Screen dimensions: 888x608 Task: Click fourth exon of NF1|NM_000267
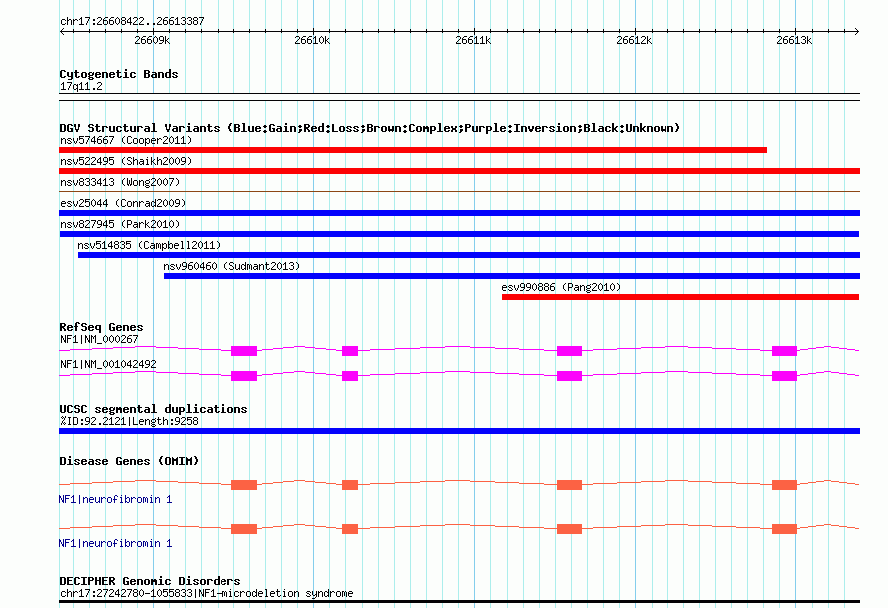[785, 351]
